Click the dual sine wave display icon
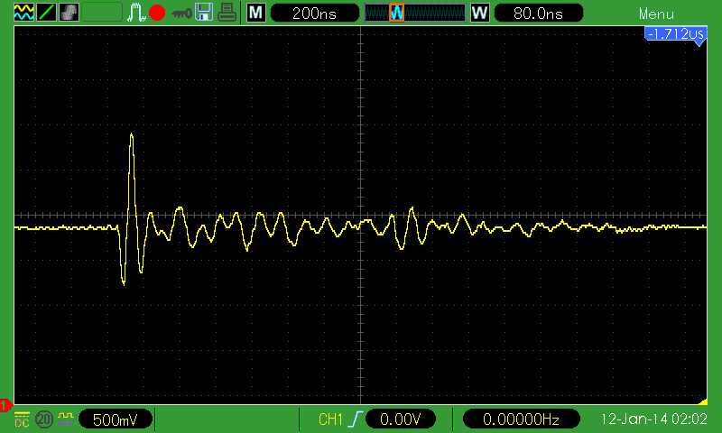This screenshot has height=433, width=722. (23, 13)
